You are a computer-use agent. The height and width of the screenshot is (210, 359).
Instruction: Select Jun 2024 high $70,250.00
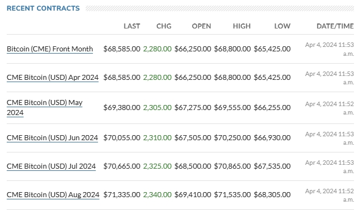(232, 137)
